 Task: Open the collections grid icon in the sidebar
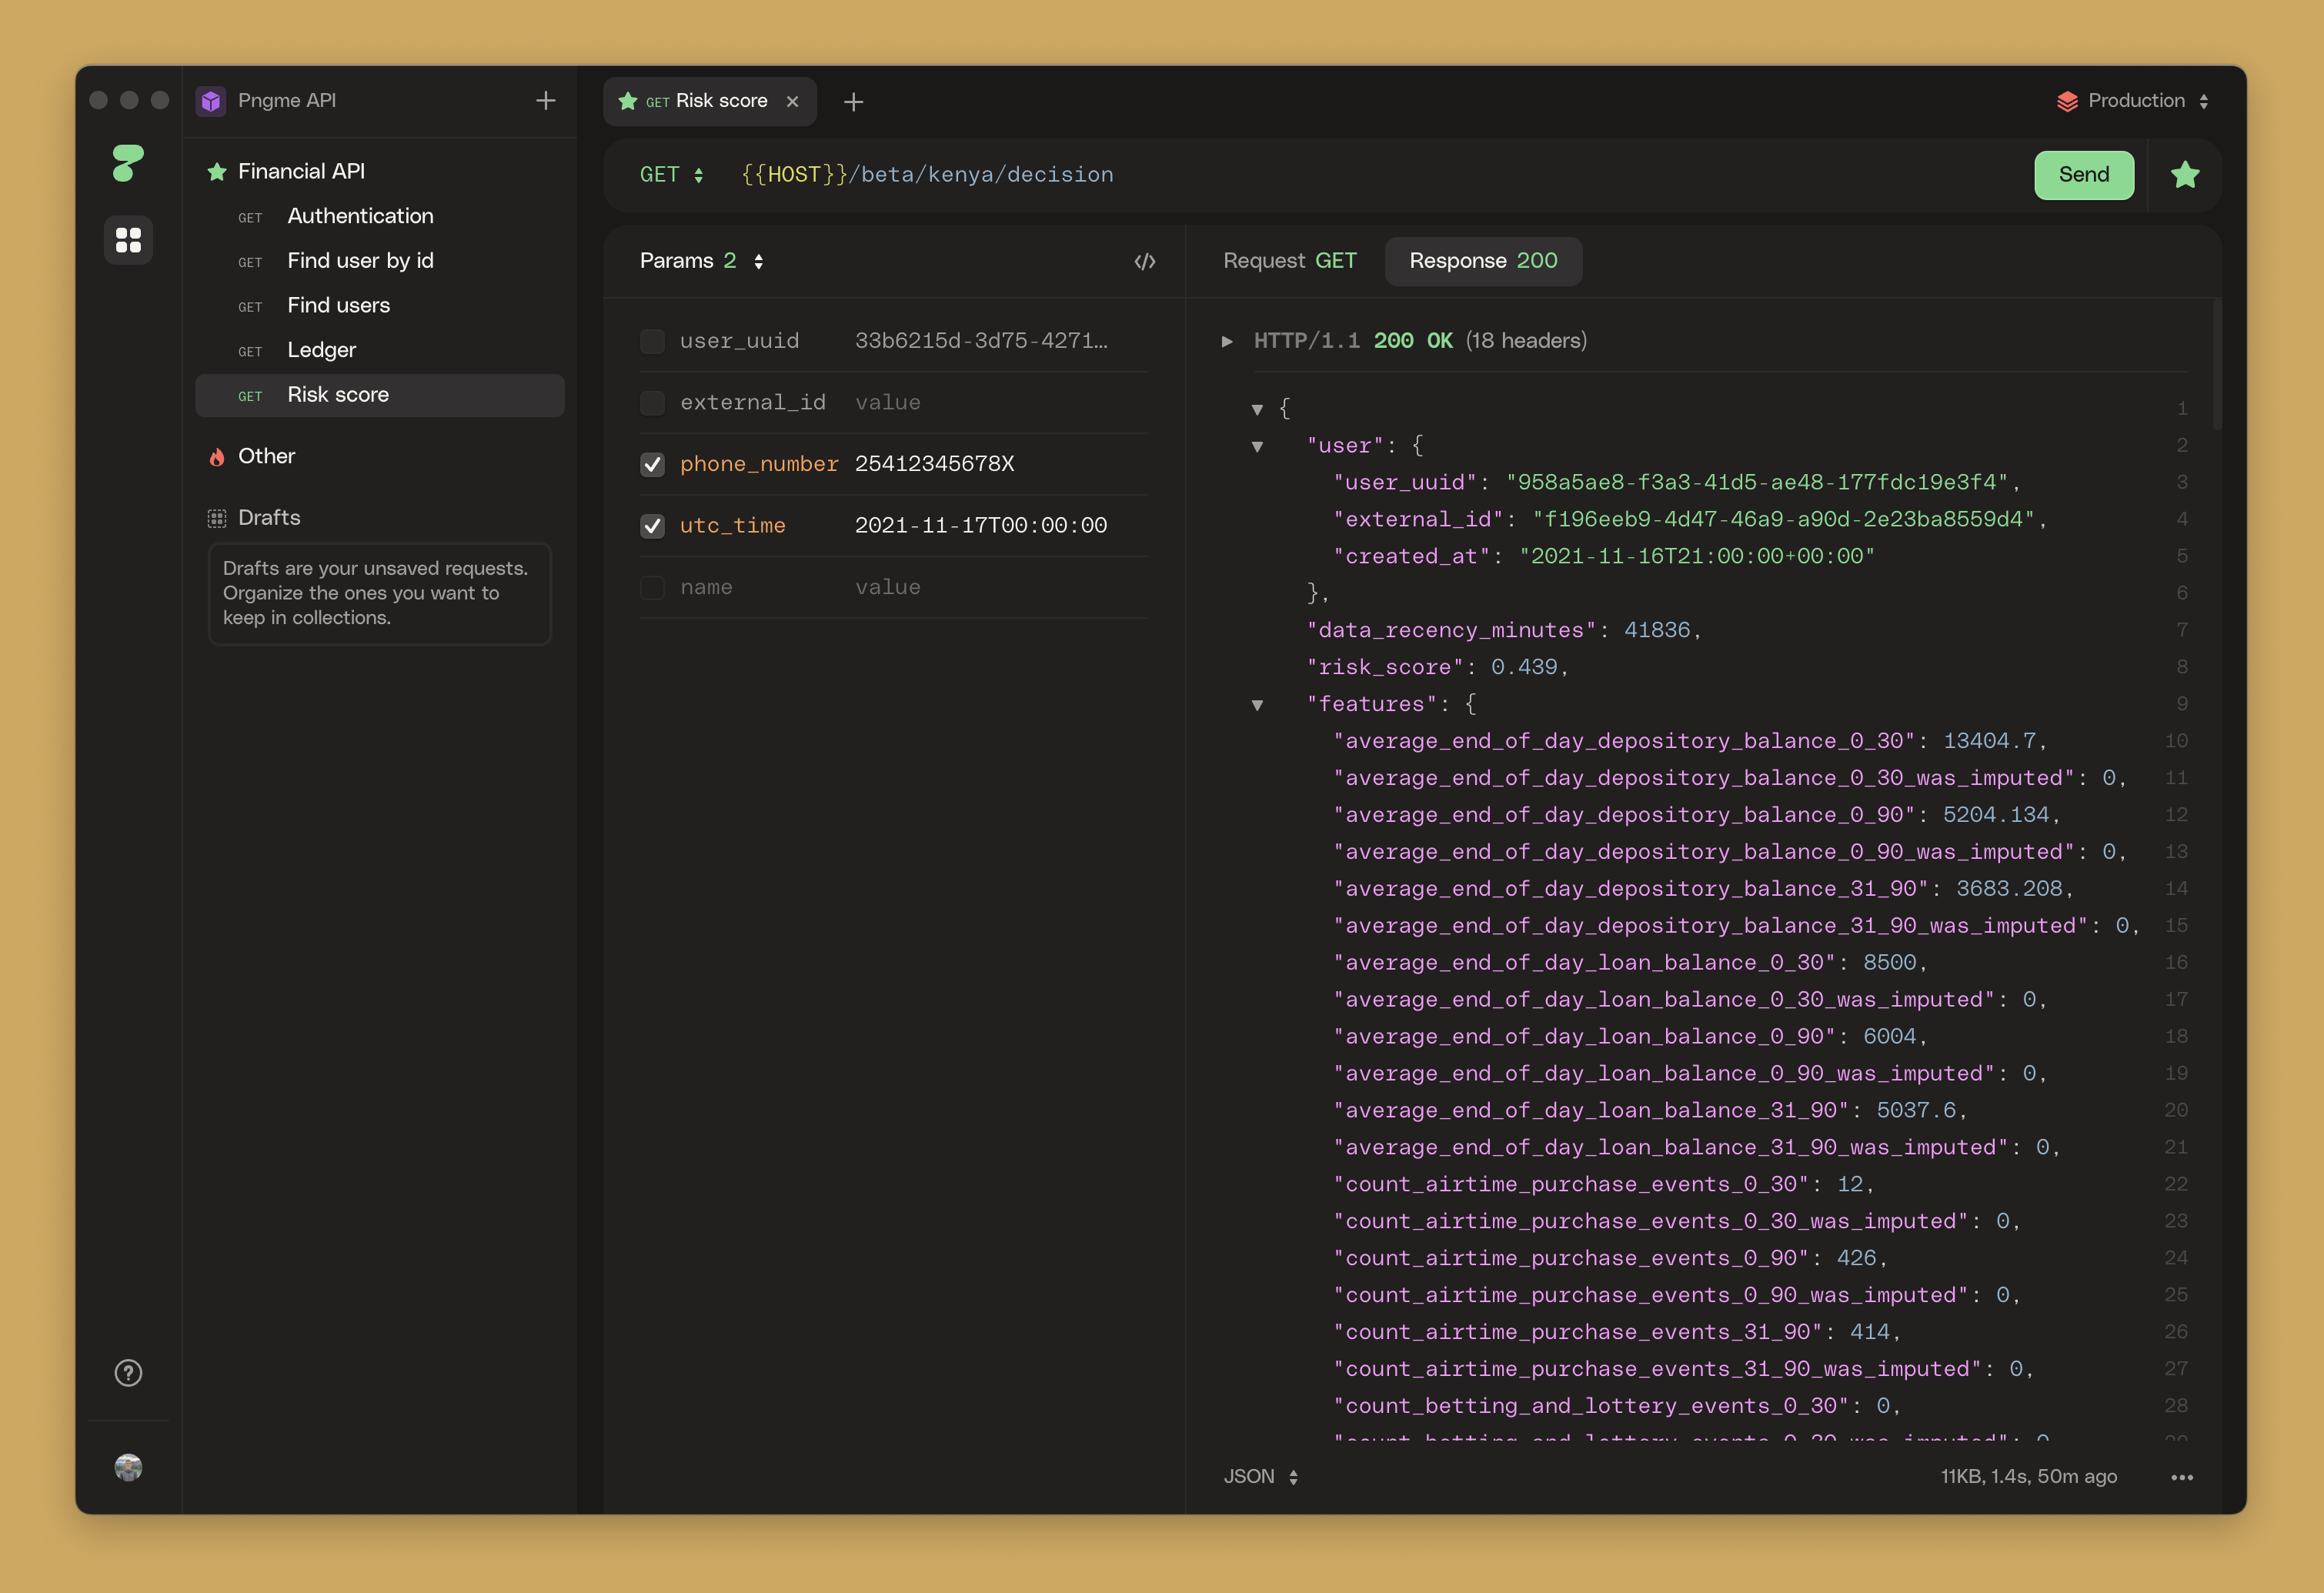pos(128,240)
